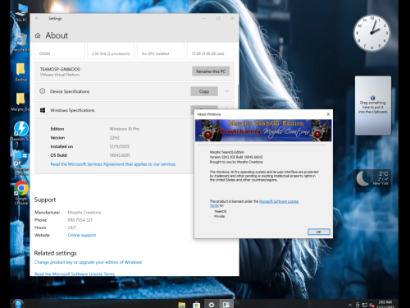
Task: Click OK in the About Windows dialog
Action: 319,232
